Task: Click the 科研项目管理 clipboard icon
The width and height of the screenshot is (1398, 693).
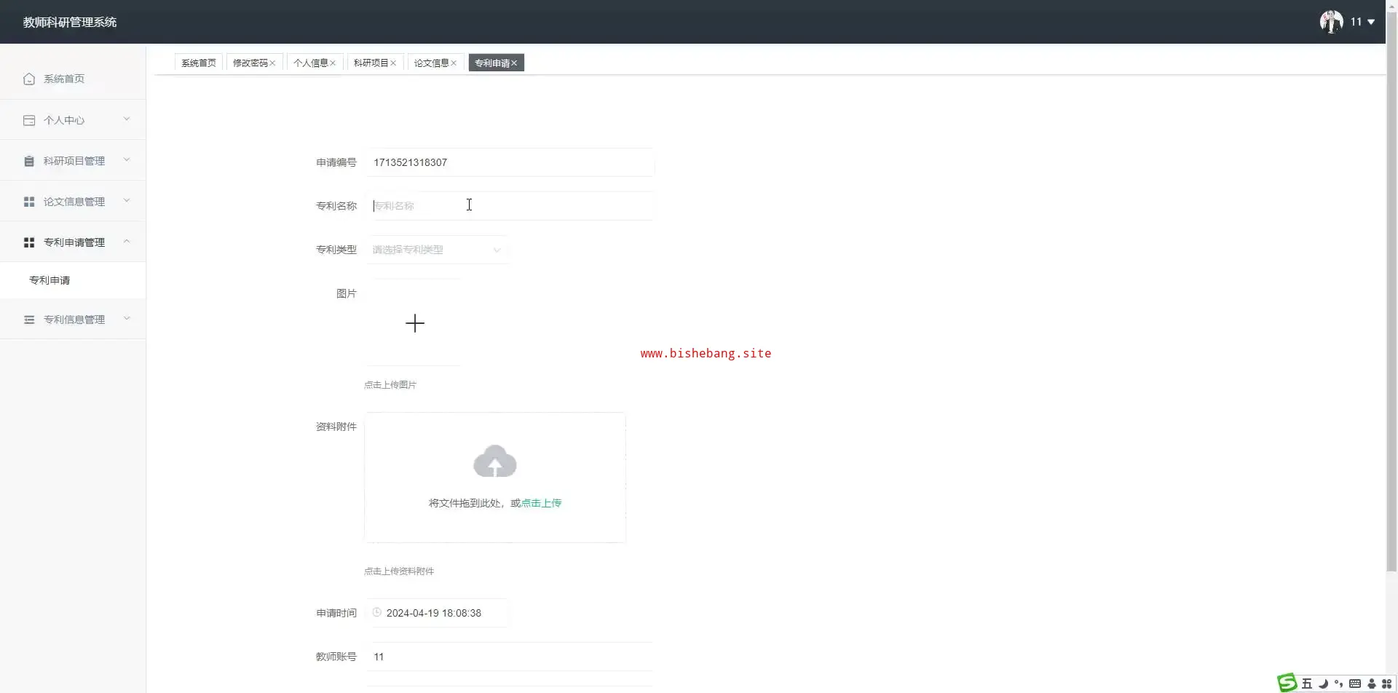Action: 29,161
